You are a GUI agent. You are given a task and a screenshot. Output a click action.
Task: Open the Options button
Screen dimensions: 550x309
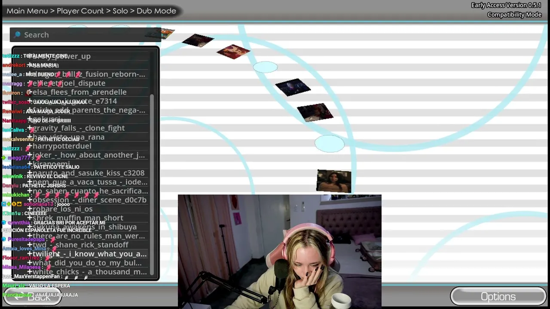point(498,297)
